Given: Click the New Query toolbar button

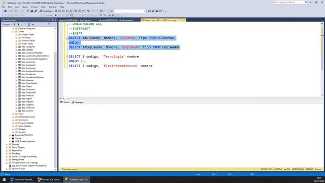Looking at the screenshot, I should (x=46, y=11).
